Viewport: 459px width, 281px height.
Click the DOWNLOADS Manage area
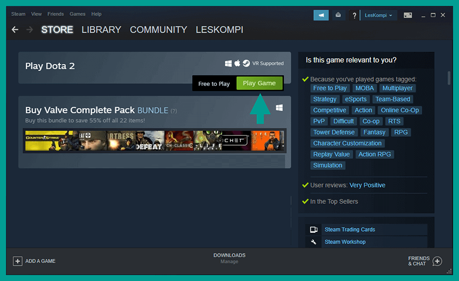pos(229,258)
